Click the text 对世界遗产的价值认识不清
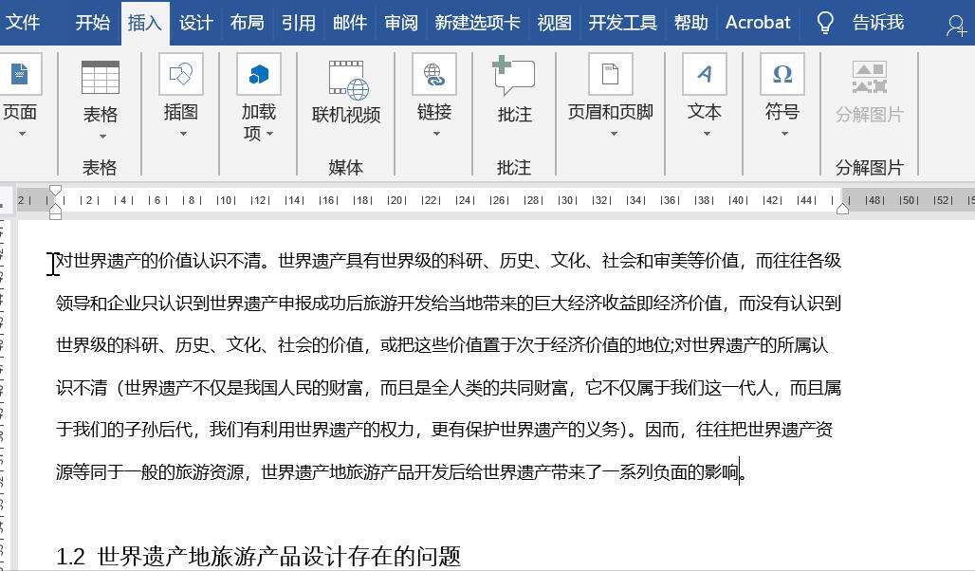 (x=158, y=261)
